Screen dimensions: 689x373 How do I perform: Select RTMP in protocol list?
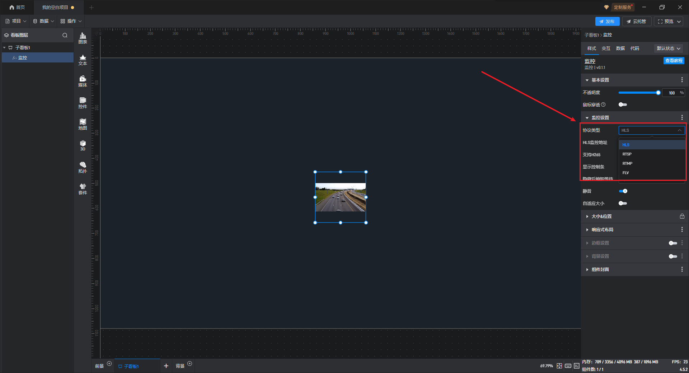pyautogui.click(x=652, y=163)
